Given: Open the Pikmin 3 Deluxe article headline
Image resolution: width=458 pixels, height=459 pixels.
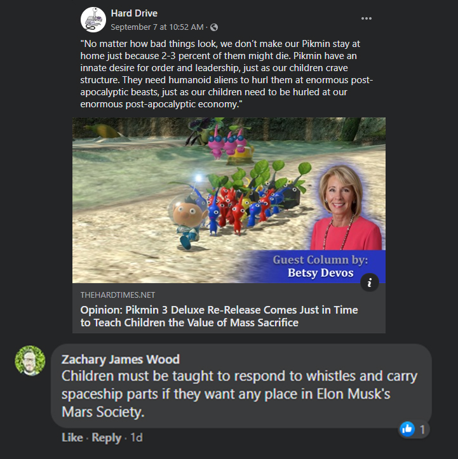Looking at the screenshot, I should [219, 316].
